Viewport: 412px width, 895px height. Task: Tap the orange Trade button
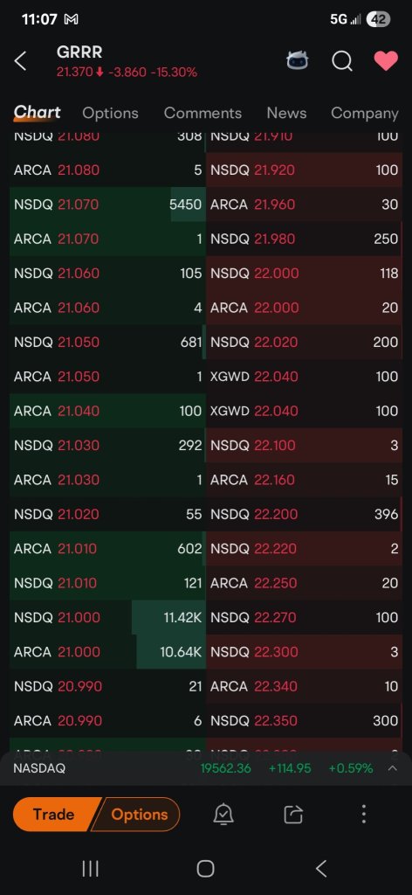pyautogui.click(x=52, y=814)
